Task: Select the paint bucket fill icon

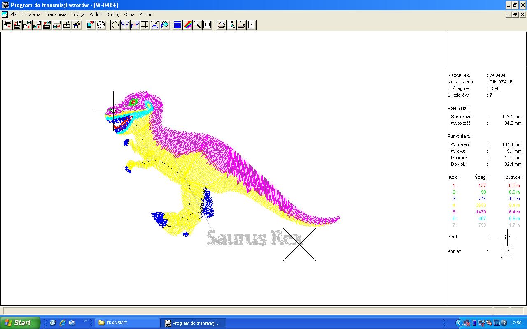Action: coord(165,25)
